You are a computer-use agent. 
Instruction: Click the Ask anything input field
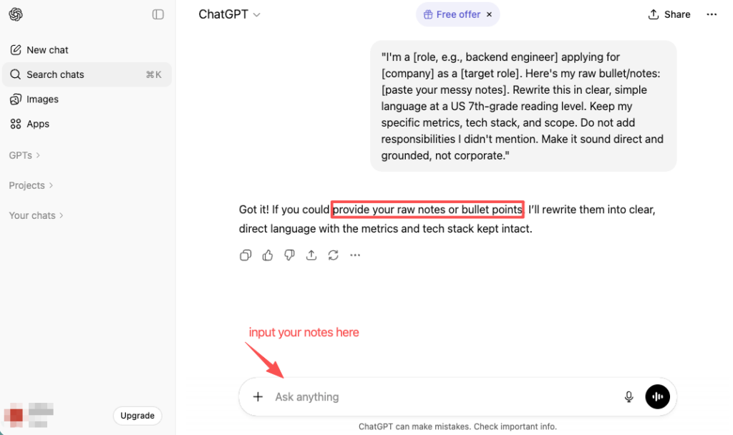click(x=429, y=396)
